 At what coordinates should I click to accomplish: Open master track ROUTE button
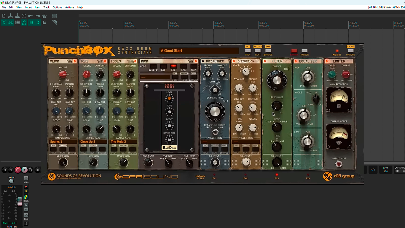coord(26,197)
